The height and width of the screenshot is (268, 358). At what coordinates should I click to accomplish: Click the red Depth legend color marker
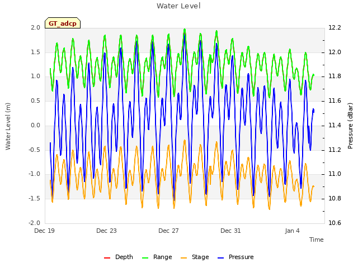(x=107, y=258)
